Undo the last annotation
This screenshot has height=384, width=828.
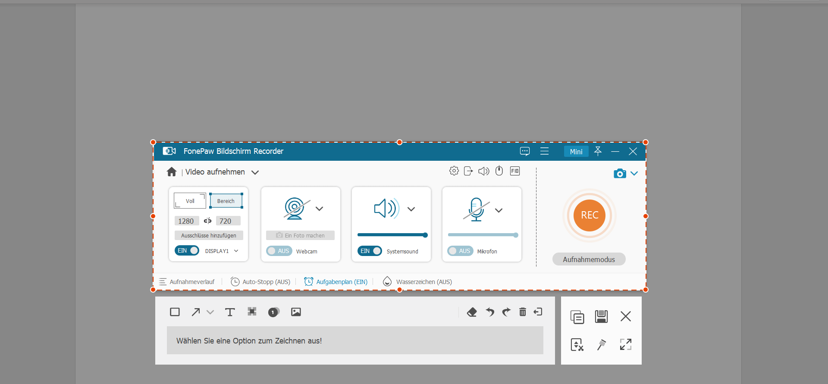490,312
